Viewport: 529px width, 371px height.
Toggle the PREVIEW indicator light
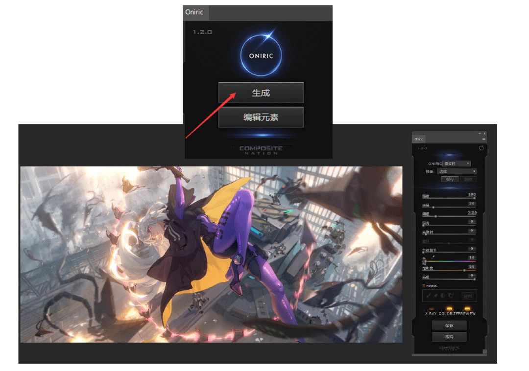click(467, 309)
